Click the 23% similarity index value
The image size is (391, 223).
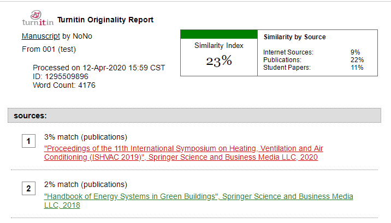pyautogui.click(x=219, y=61)
